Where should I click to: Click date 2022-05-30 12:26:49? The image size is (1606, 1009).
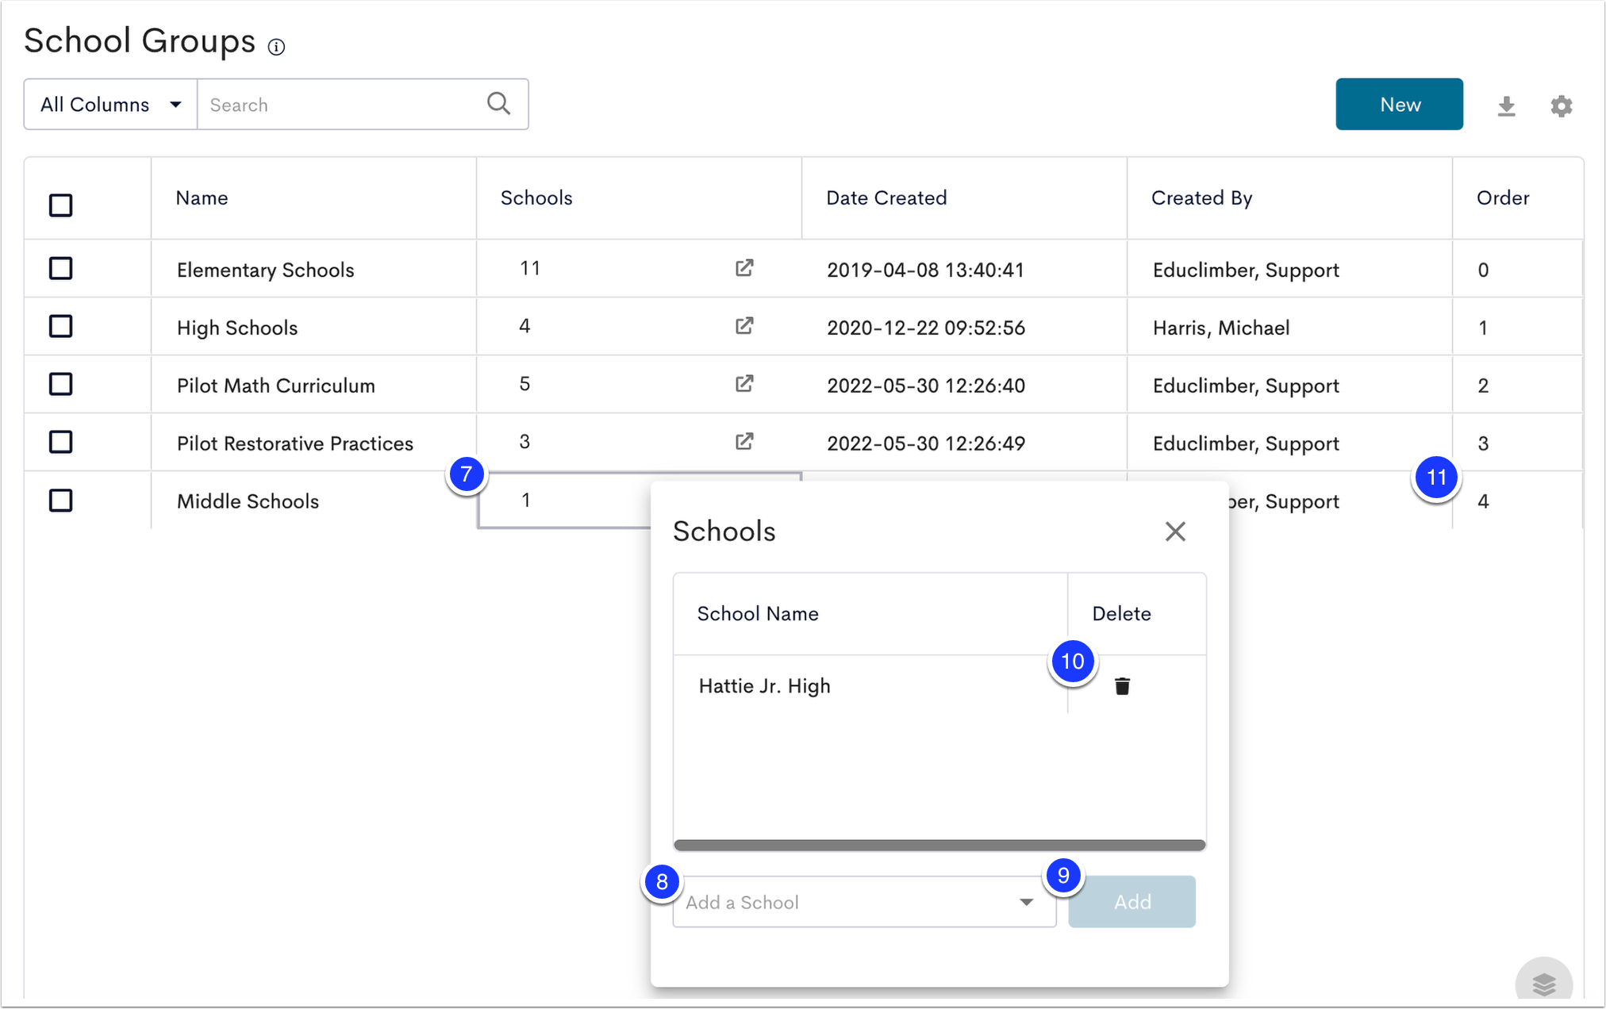(x=926, y=443)
